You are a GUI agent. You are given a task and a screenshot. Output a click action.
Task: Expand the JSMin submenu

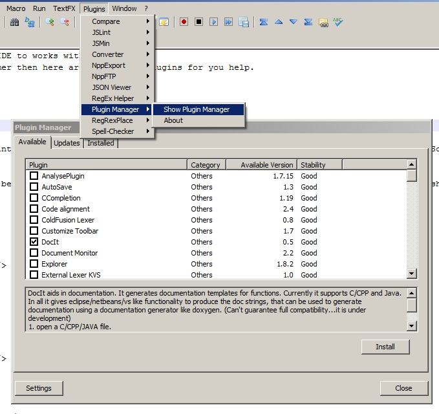(x=118, y=43)
